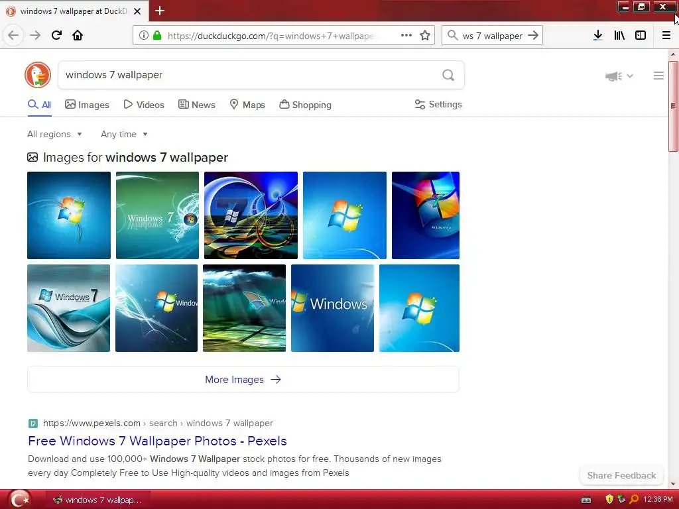Open the colorful abstract 7 wallpaper thumbnail
Image resolution: width=679 pixels, height=509 pixels.
point(251,215)
